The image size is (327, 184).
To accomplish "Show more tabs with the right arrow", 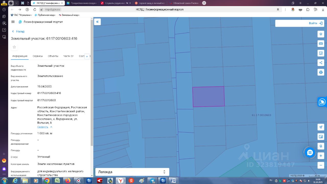I will tap(87, 56).
